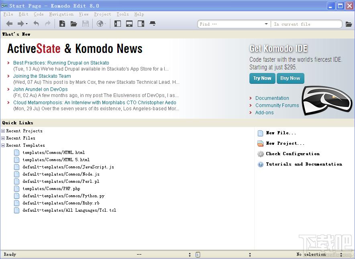
Task: Click the New File page icon
Action: click(x=260, y=133)
